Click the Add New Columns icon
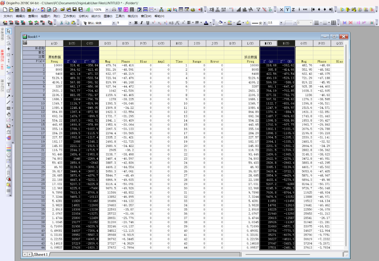This screenshot has height=261, width=379. tap(200, 10)
